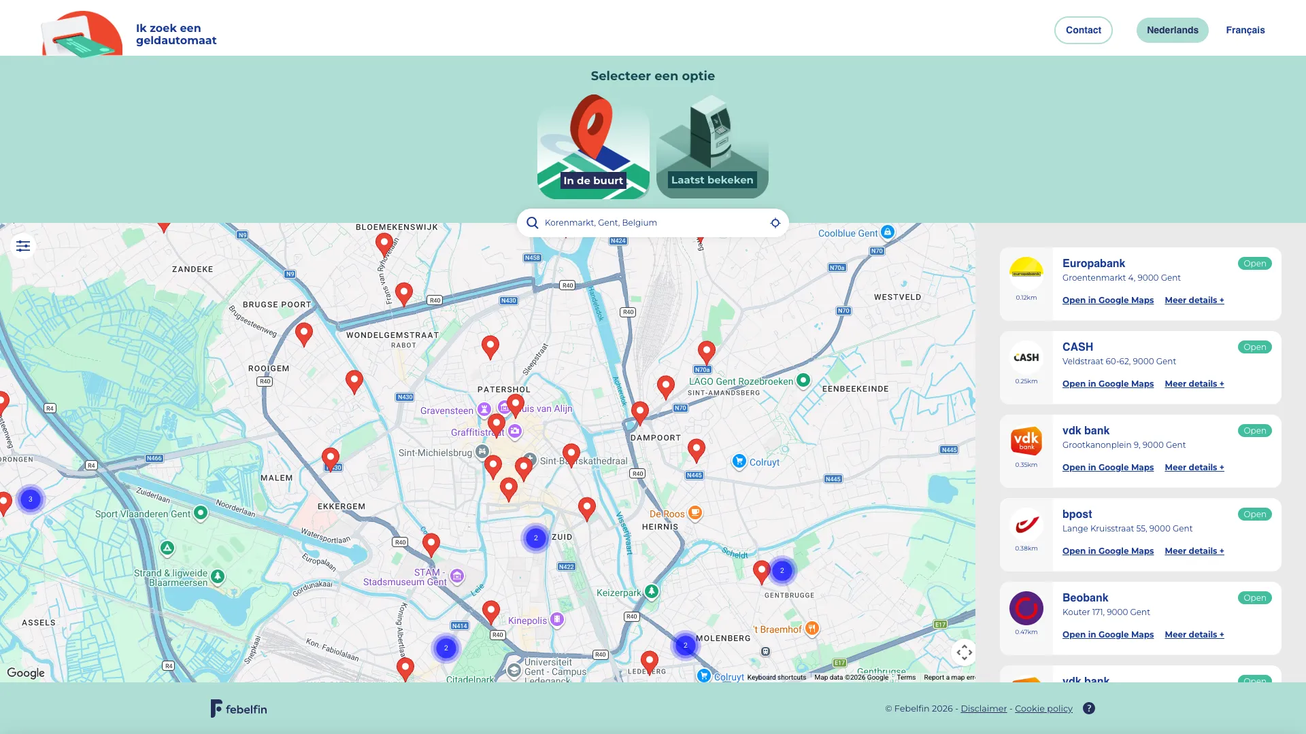This screenshot has height=734, width=1306.
Task: Open Google Maps Terms link
Action: (906, 678)
